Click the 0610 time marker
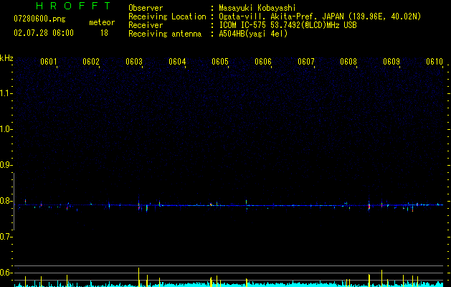The height and width of the screenshot is (287, 451). (435, 62)
